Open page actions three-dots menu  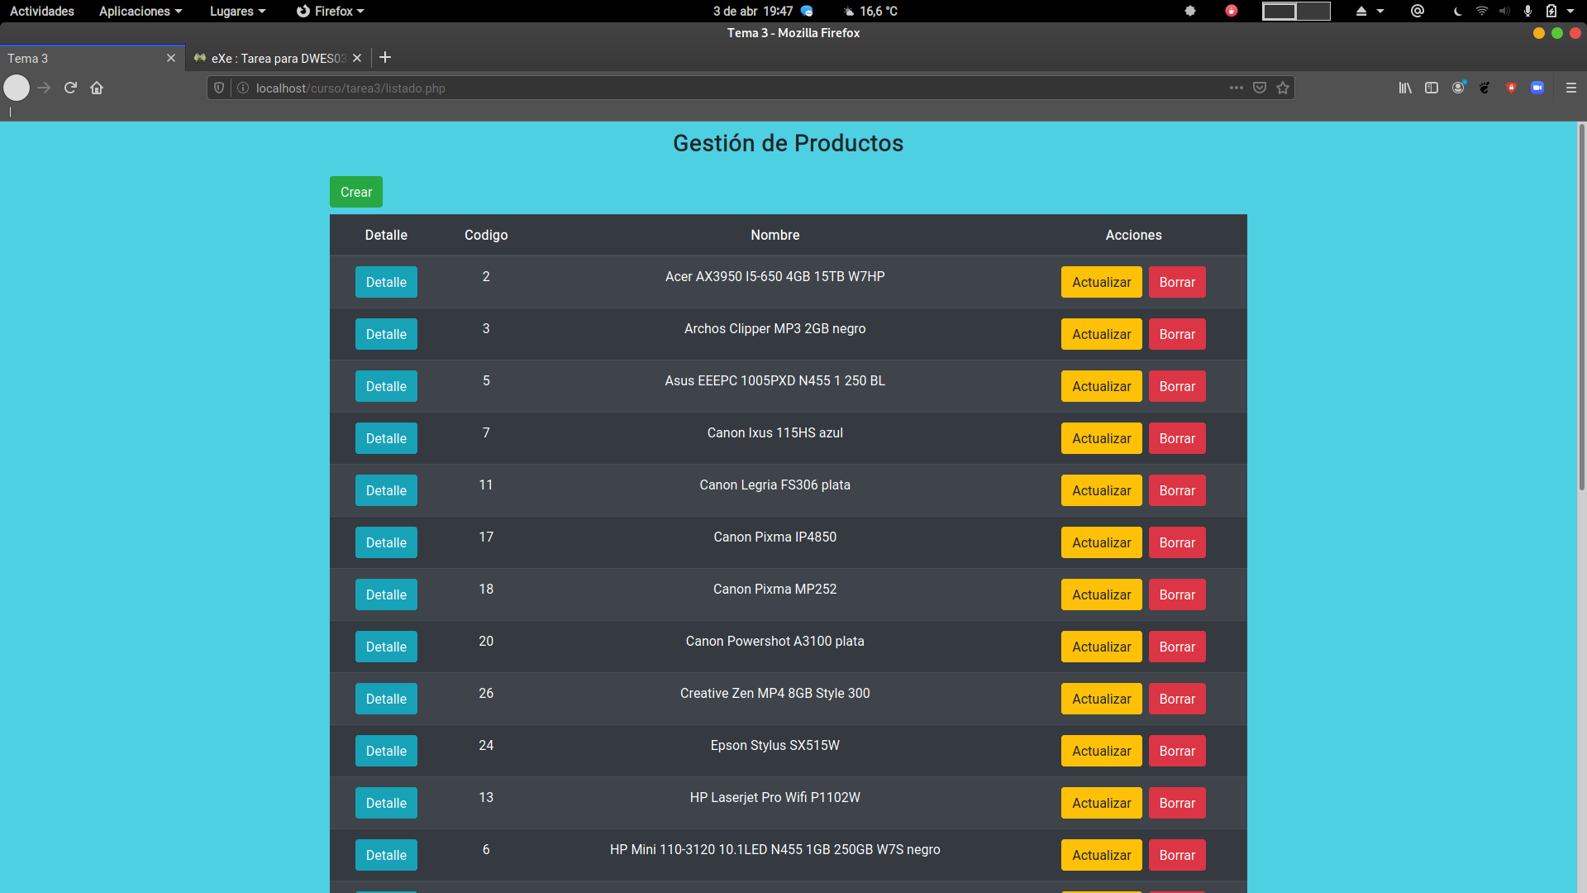pos(1236,88)
